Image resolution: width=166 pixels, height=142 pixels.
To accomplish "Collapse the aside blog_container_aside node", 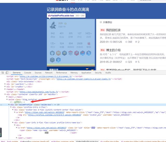I will (7, 99).
